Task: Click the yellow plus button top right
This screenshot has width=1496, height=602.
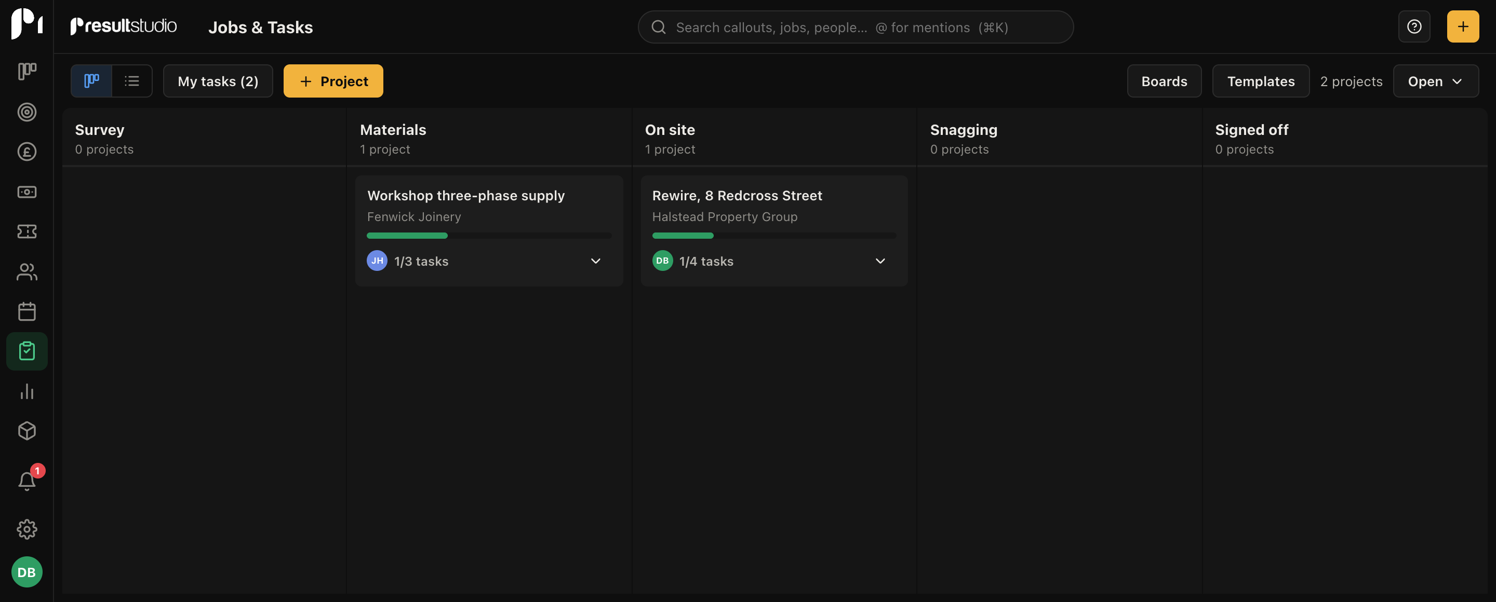Action: click(1462, 26)
